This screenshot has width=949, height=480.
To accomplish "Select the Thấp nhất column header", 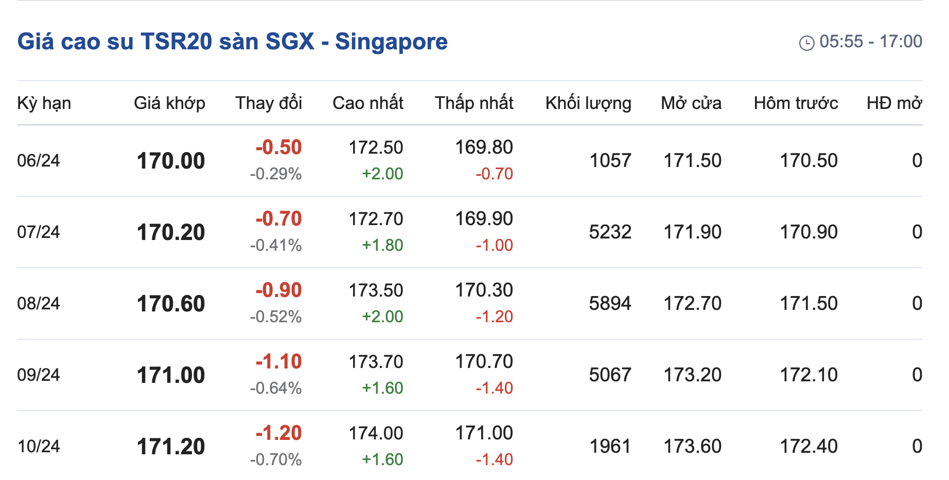I will point(474,103).
